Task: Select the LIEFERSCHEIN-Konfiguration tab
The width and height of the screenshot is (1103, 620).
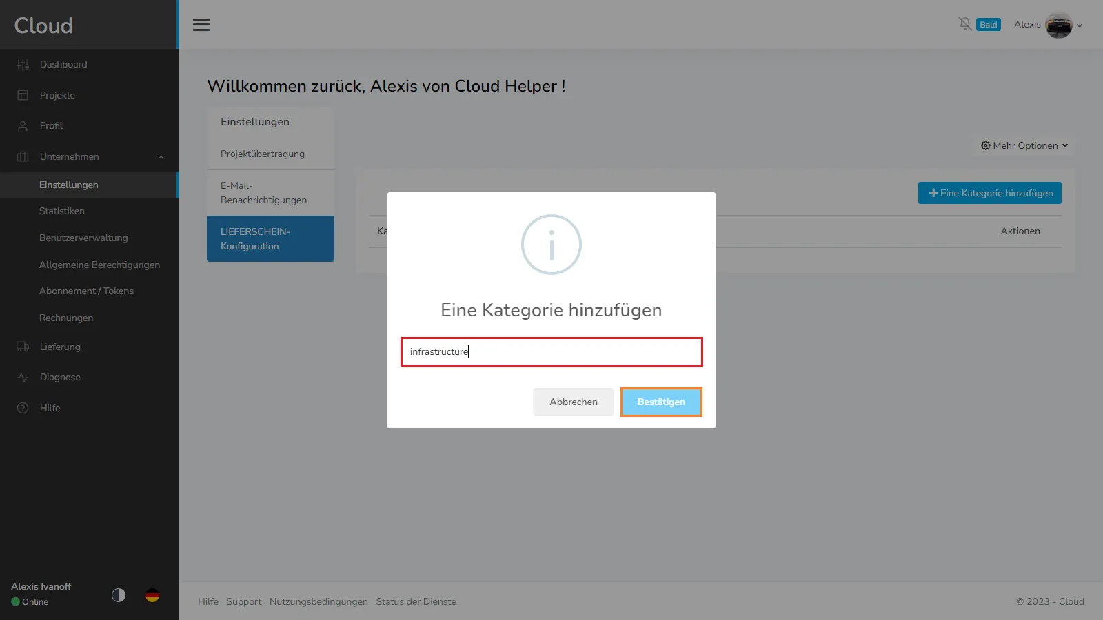Action: [x=270, y=239]
